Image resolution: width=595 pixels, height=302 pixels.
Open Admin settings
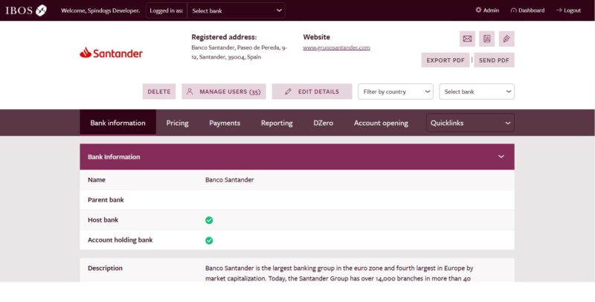[x=487, y=10]
